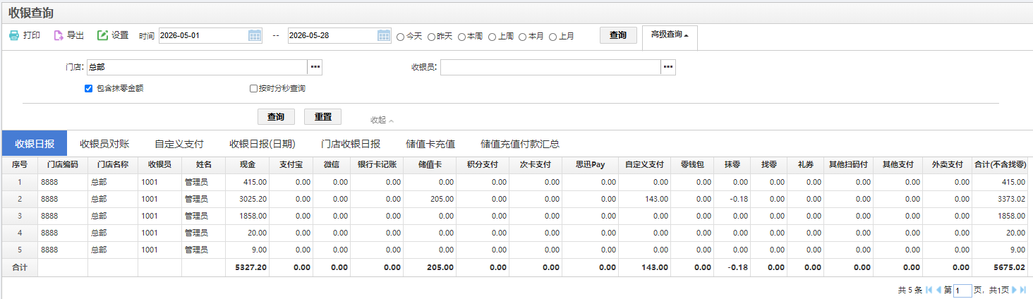Click the 支付宝 column header

(291, 164)
